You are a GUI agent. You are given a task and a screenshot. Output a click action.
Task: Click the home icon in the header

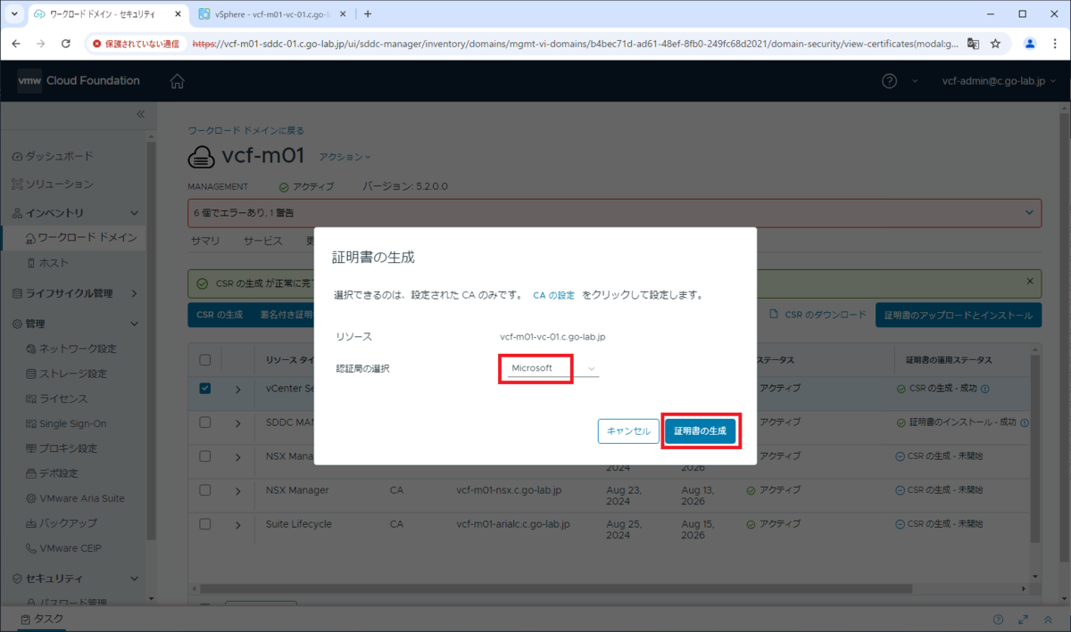(177, 81)
